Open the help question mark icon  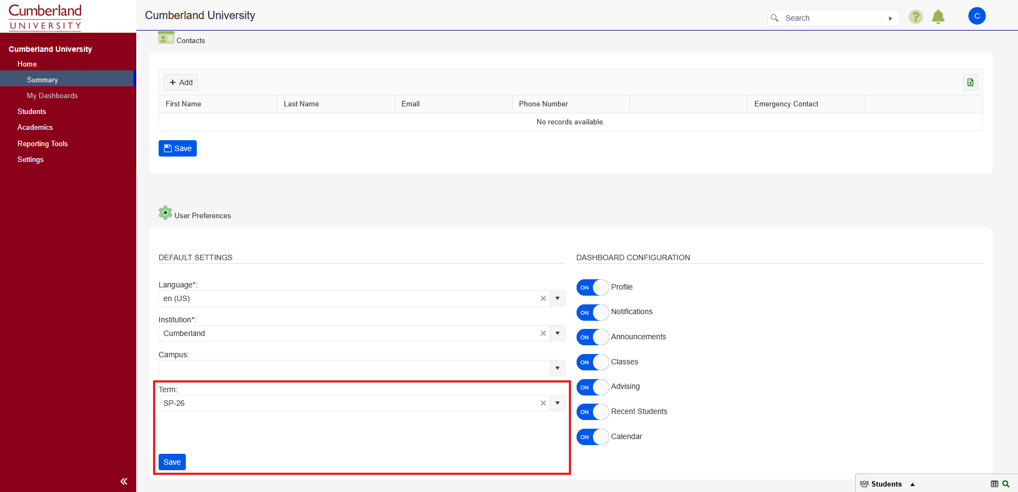pos(916,17)
